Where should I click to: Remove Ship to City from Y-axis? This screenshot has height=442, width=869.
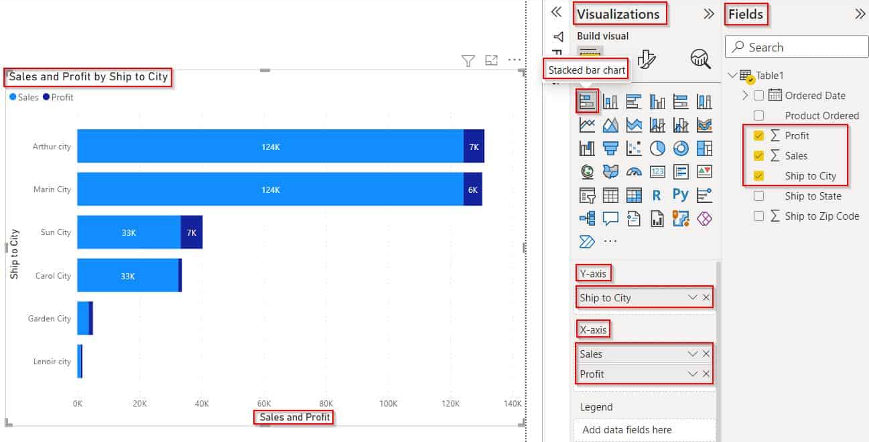point(706,297)
